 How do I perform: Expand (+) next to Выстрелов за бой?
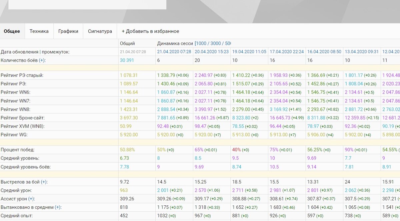pyautogui.click(x=44, y=182)
